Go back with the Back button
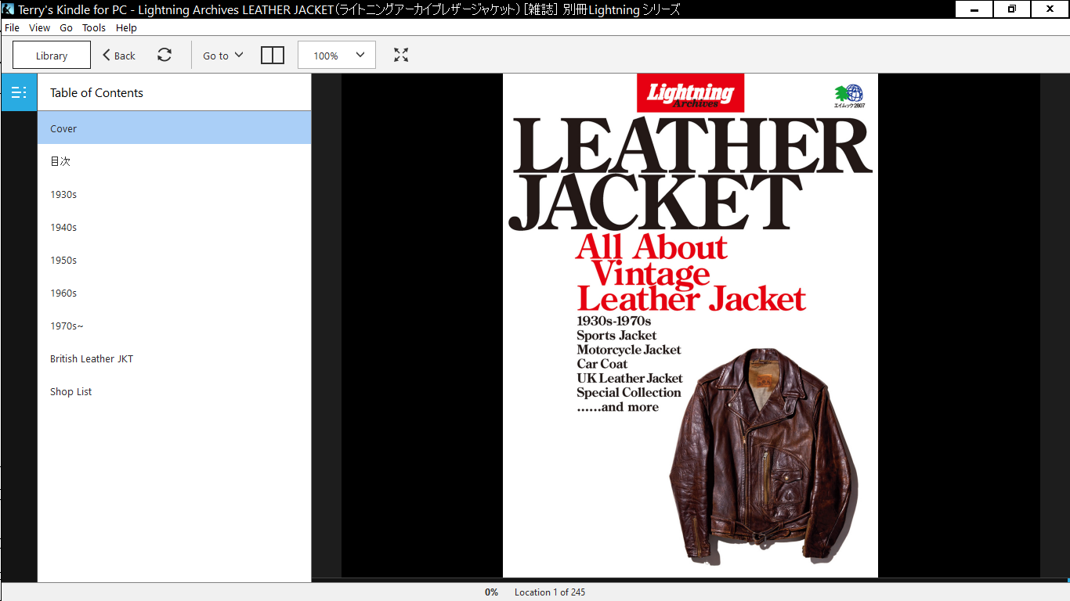The height and width of the screenshot is (601, 1070). pos(119,56)
